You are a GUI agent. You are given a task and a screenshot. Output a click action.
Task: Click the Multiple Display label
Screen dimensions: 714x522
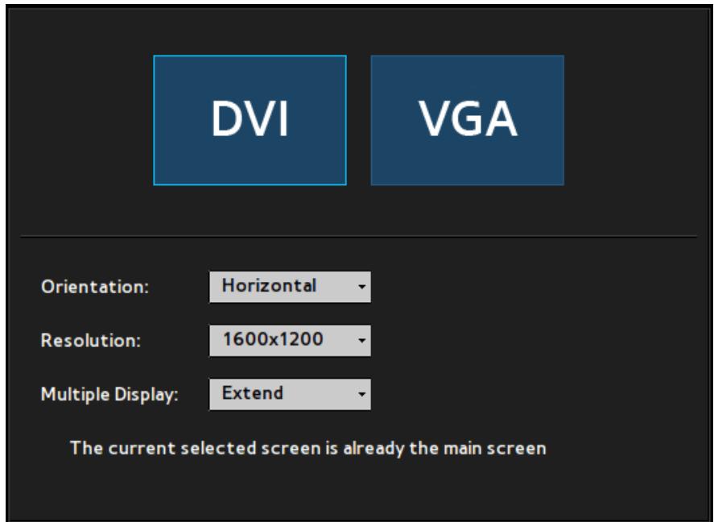[x=109, y=395]
